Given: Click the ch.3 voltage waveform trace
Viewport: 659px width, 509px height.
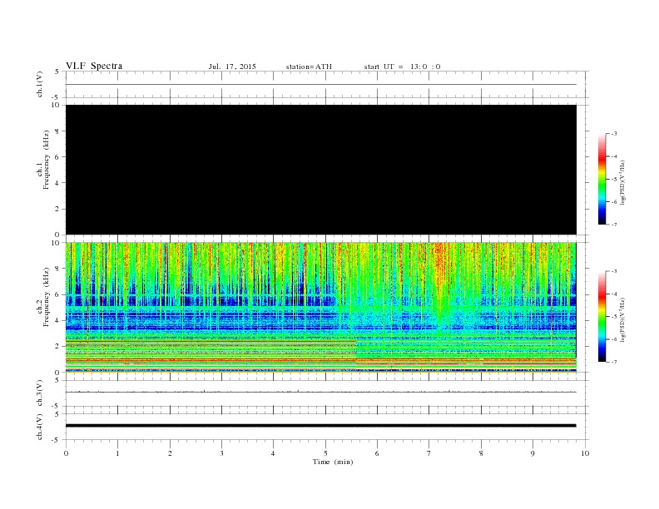Looking at the screenshot, I should click(x=321, y=392).
